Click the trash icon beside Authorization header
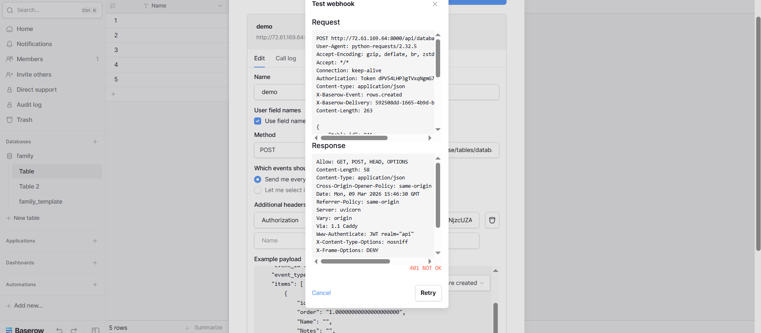 pyautogui.click(x=492, y=220)
